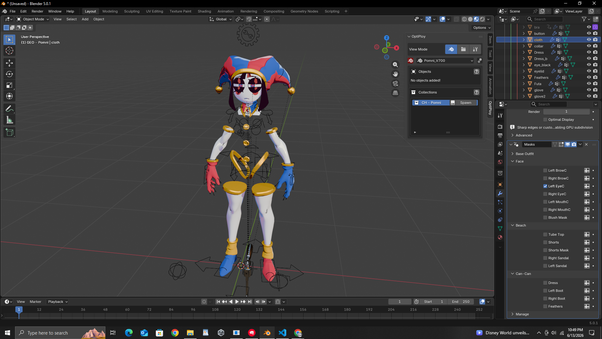Click the Start frame field
The width and height of the screenshot is (602, 339).
coord(433,302)
